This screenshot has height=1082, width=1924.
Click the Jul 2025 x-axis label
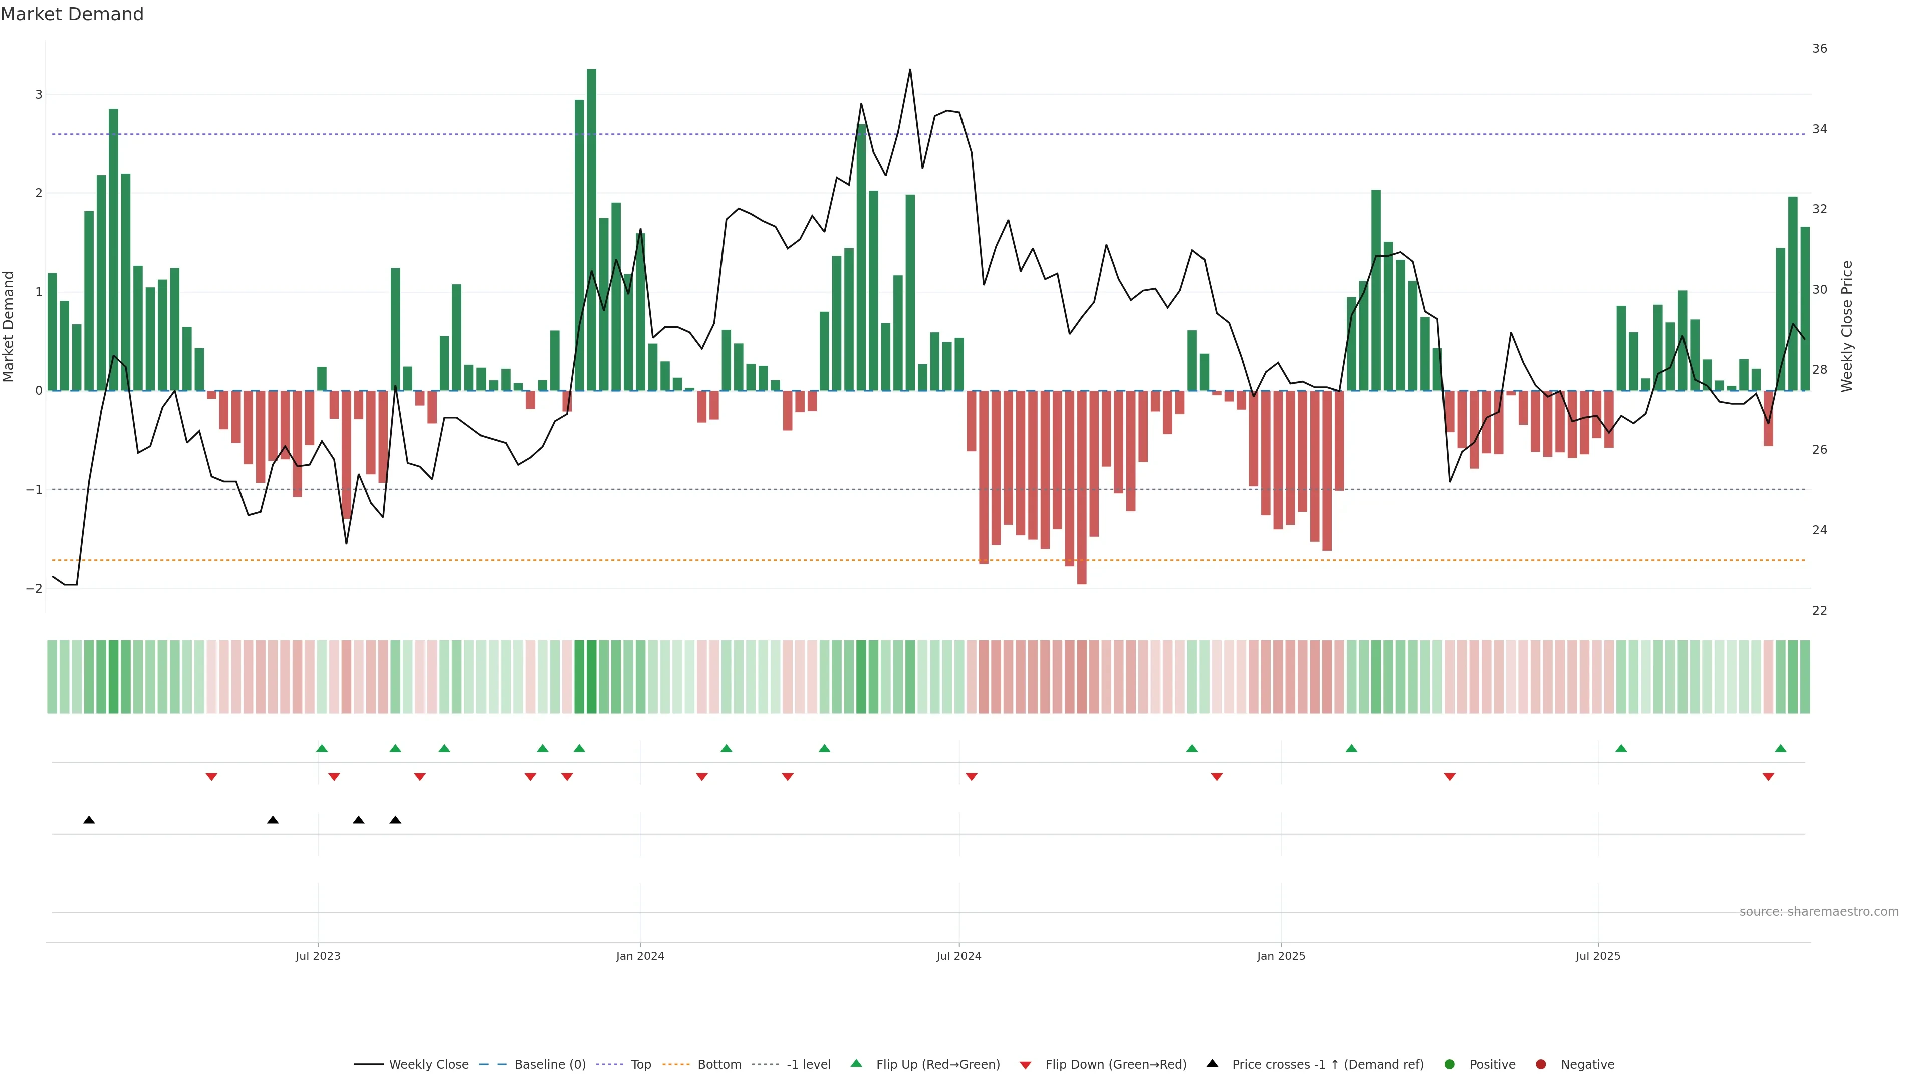click(1598, 957)
